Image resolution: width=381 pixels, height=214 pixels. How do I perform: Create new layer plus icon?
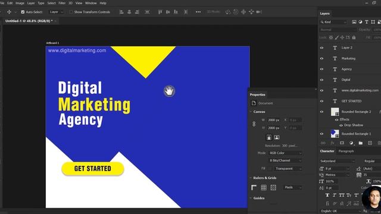370,143
